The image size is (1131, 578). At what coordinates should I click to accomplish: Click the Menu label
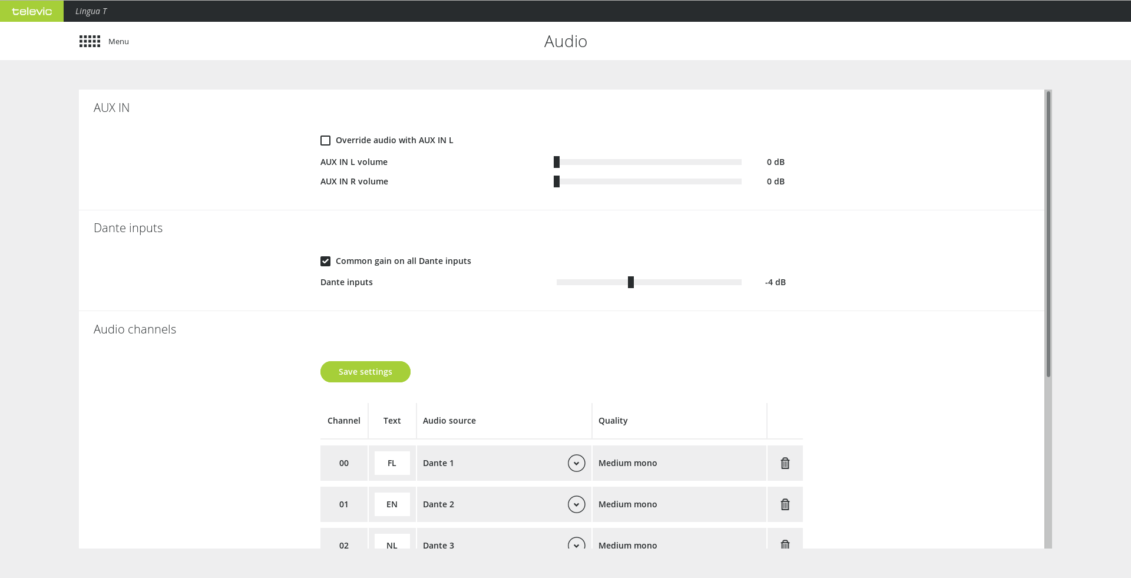pyautogui.click(x=118, y=41)
